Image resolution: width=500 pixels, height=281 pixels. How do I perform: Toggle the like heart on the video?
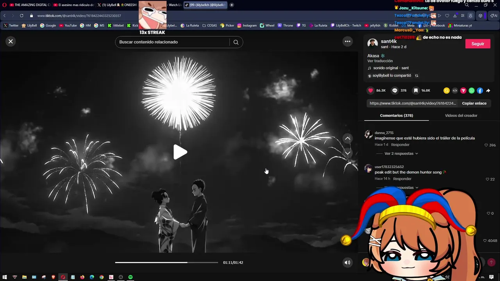(x=371, y=91)
